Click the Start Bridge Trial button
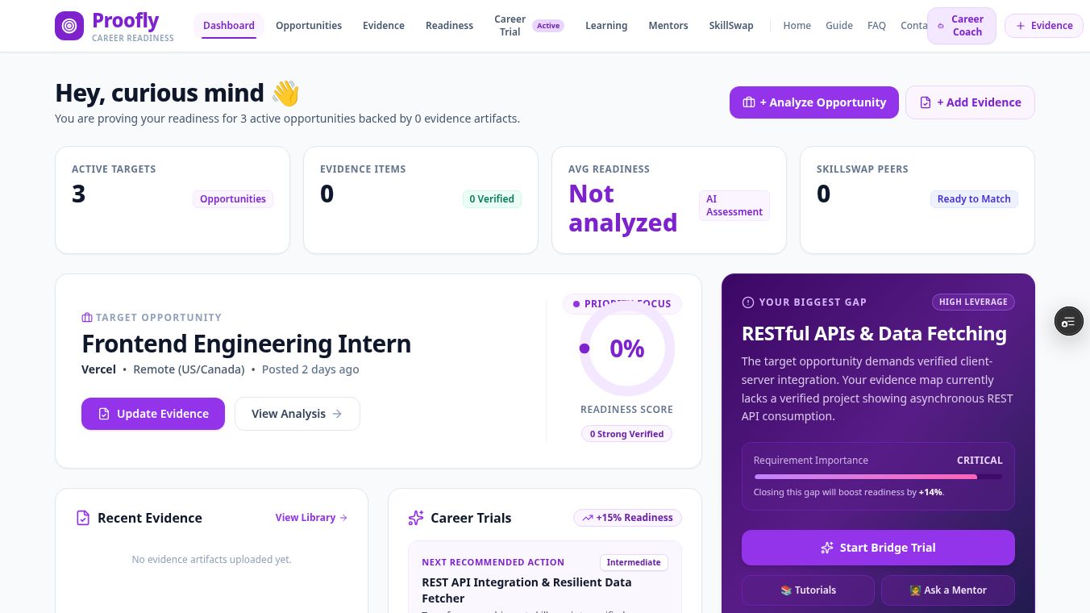Viewport: 1090px width, 613px height. 878,548
